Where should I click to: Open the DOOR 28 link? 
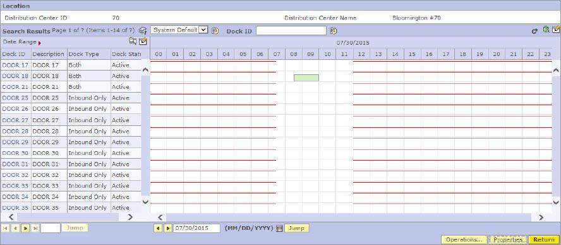tap(15, 131)
